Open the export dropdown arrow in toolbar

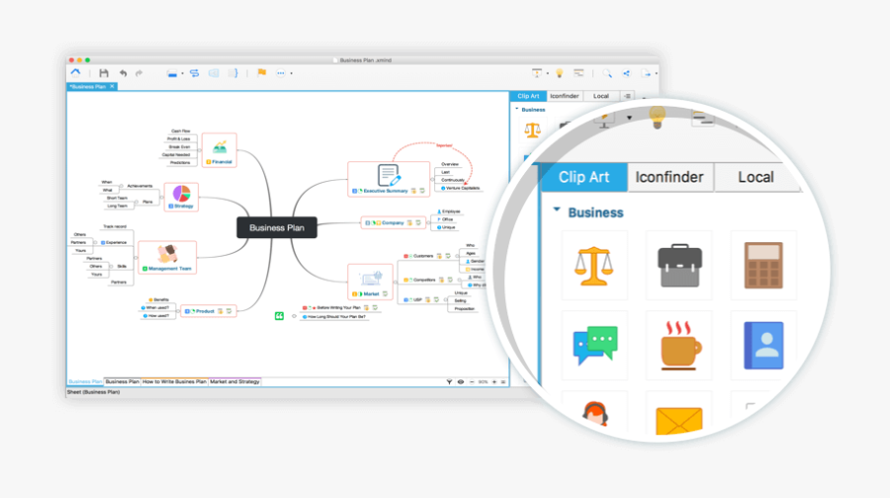coord(654,73)
